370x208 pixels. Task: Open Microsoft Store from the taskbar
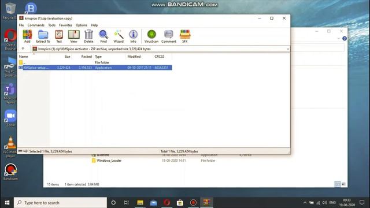click(180, 203)
